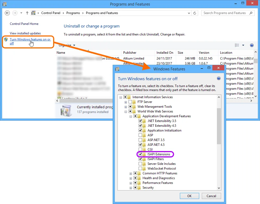Refresh the Programs and Features address bar

pos(195,13)
